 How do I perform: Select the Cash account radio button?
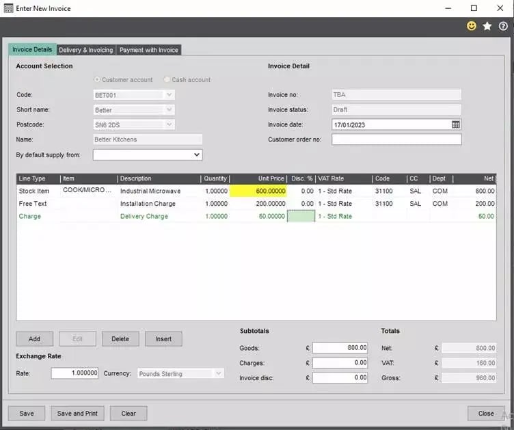pos(167,79)
